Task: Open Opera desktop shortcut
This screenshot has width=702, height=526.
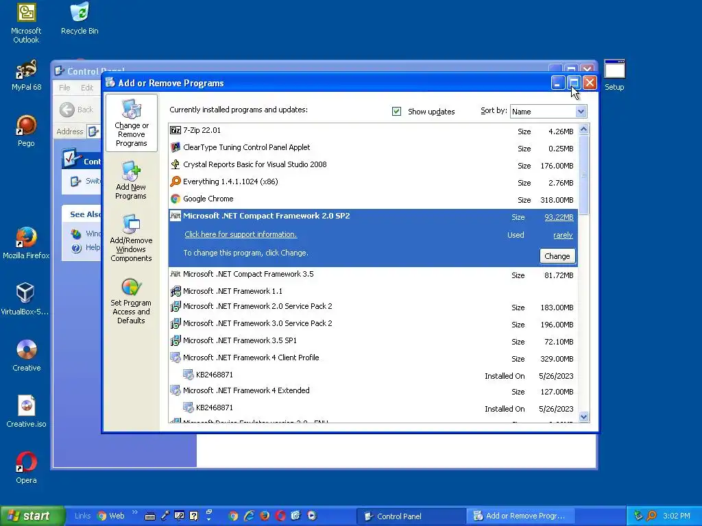Action: (x=27, y=467)
